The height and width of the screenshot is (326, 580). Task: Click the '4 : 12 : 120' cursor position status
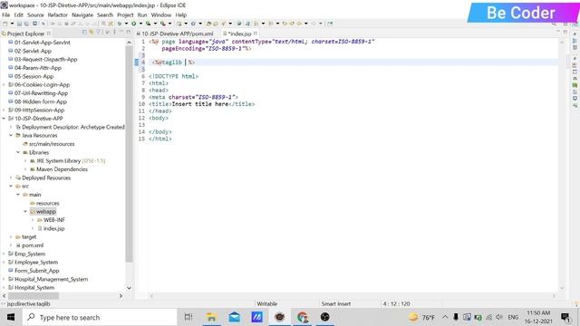[x=396, y=304]
